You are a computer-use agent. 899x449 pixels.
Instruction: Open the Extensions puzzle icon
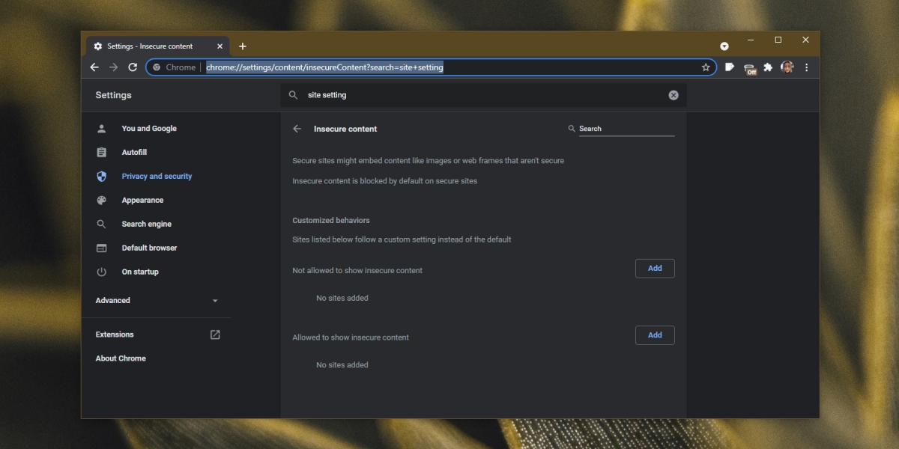pyautogui.click(x=768, y=67)
